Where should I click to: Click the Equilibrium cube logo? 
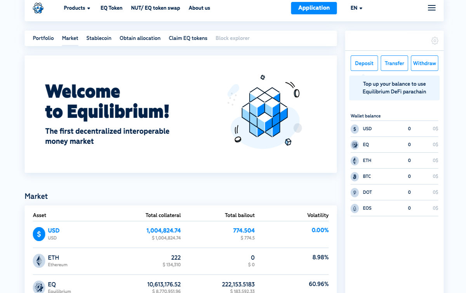click(38, 8)
